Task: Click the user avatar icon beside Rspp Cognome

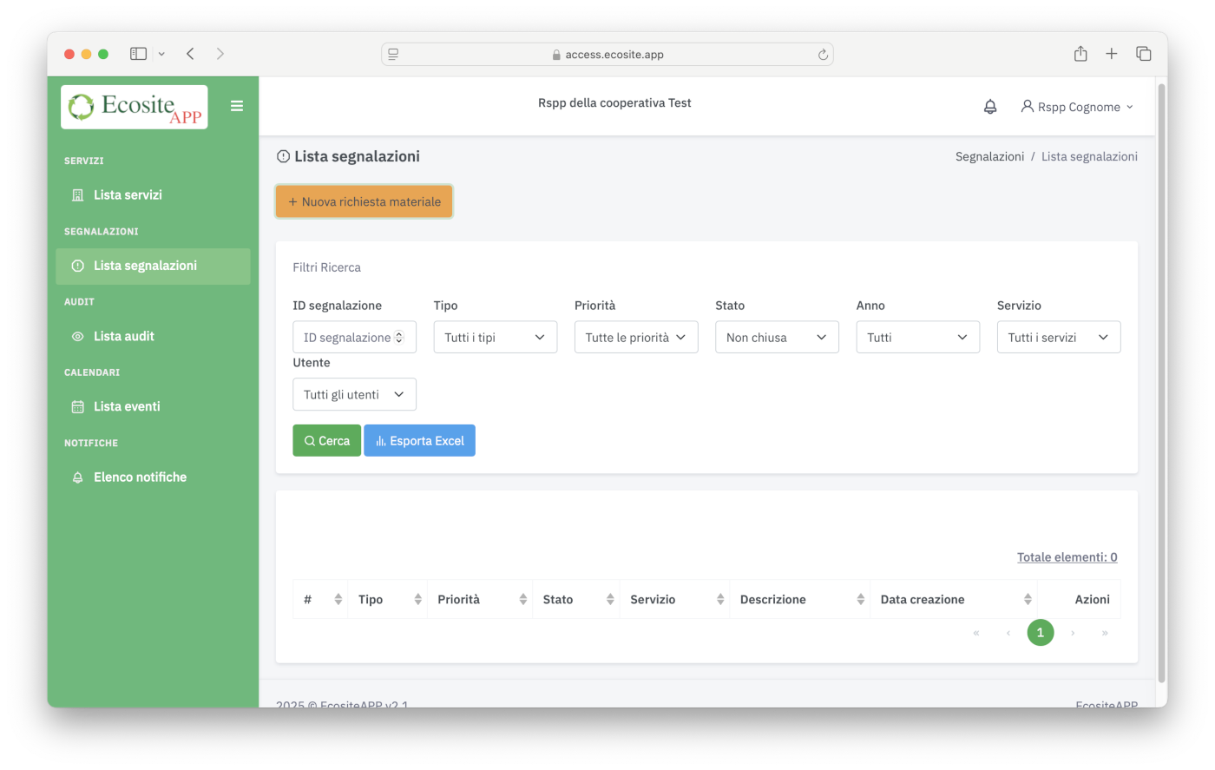Action: (1028, 106)
